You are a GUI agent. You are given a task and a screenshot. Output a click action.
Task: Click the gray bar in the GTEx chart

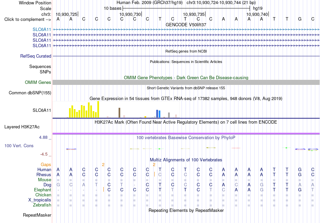[x=169, y=115]
